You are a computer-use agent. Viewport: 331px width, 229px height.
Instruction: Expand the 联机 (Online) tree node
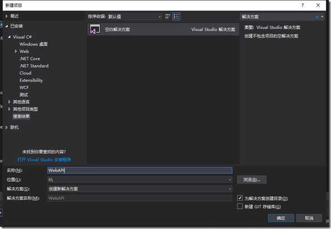point(7,128)
